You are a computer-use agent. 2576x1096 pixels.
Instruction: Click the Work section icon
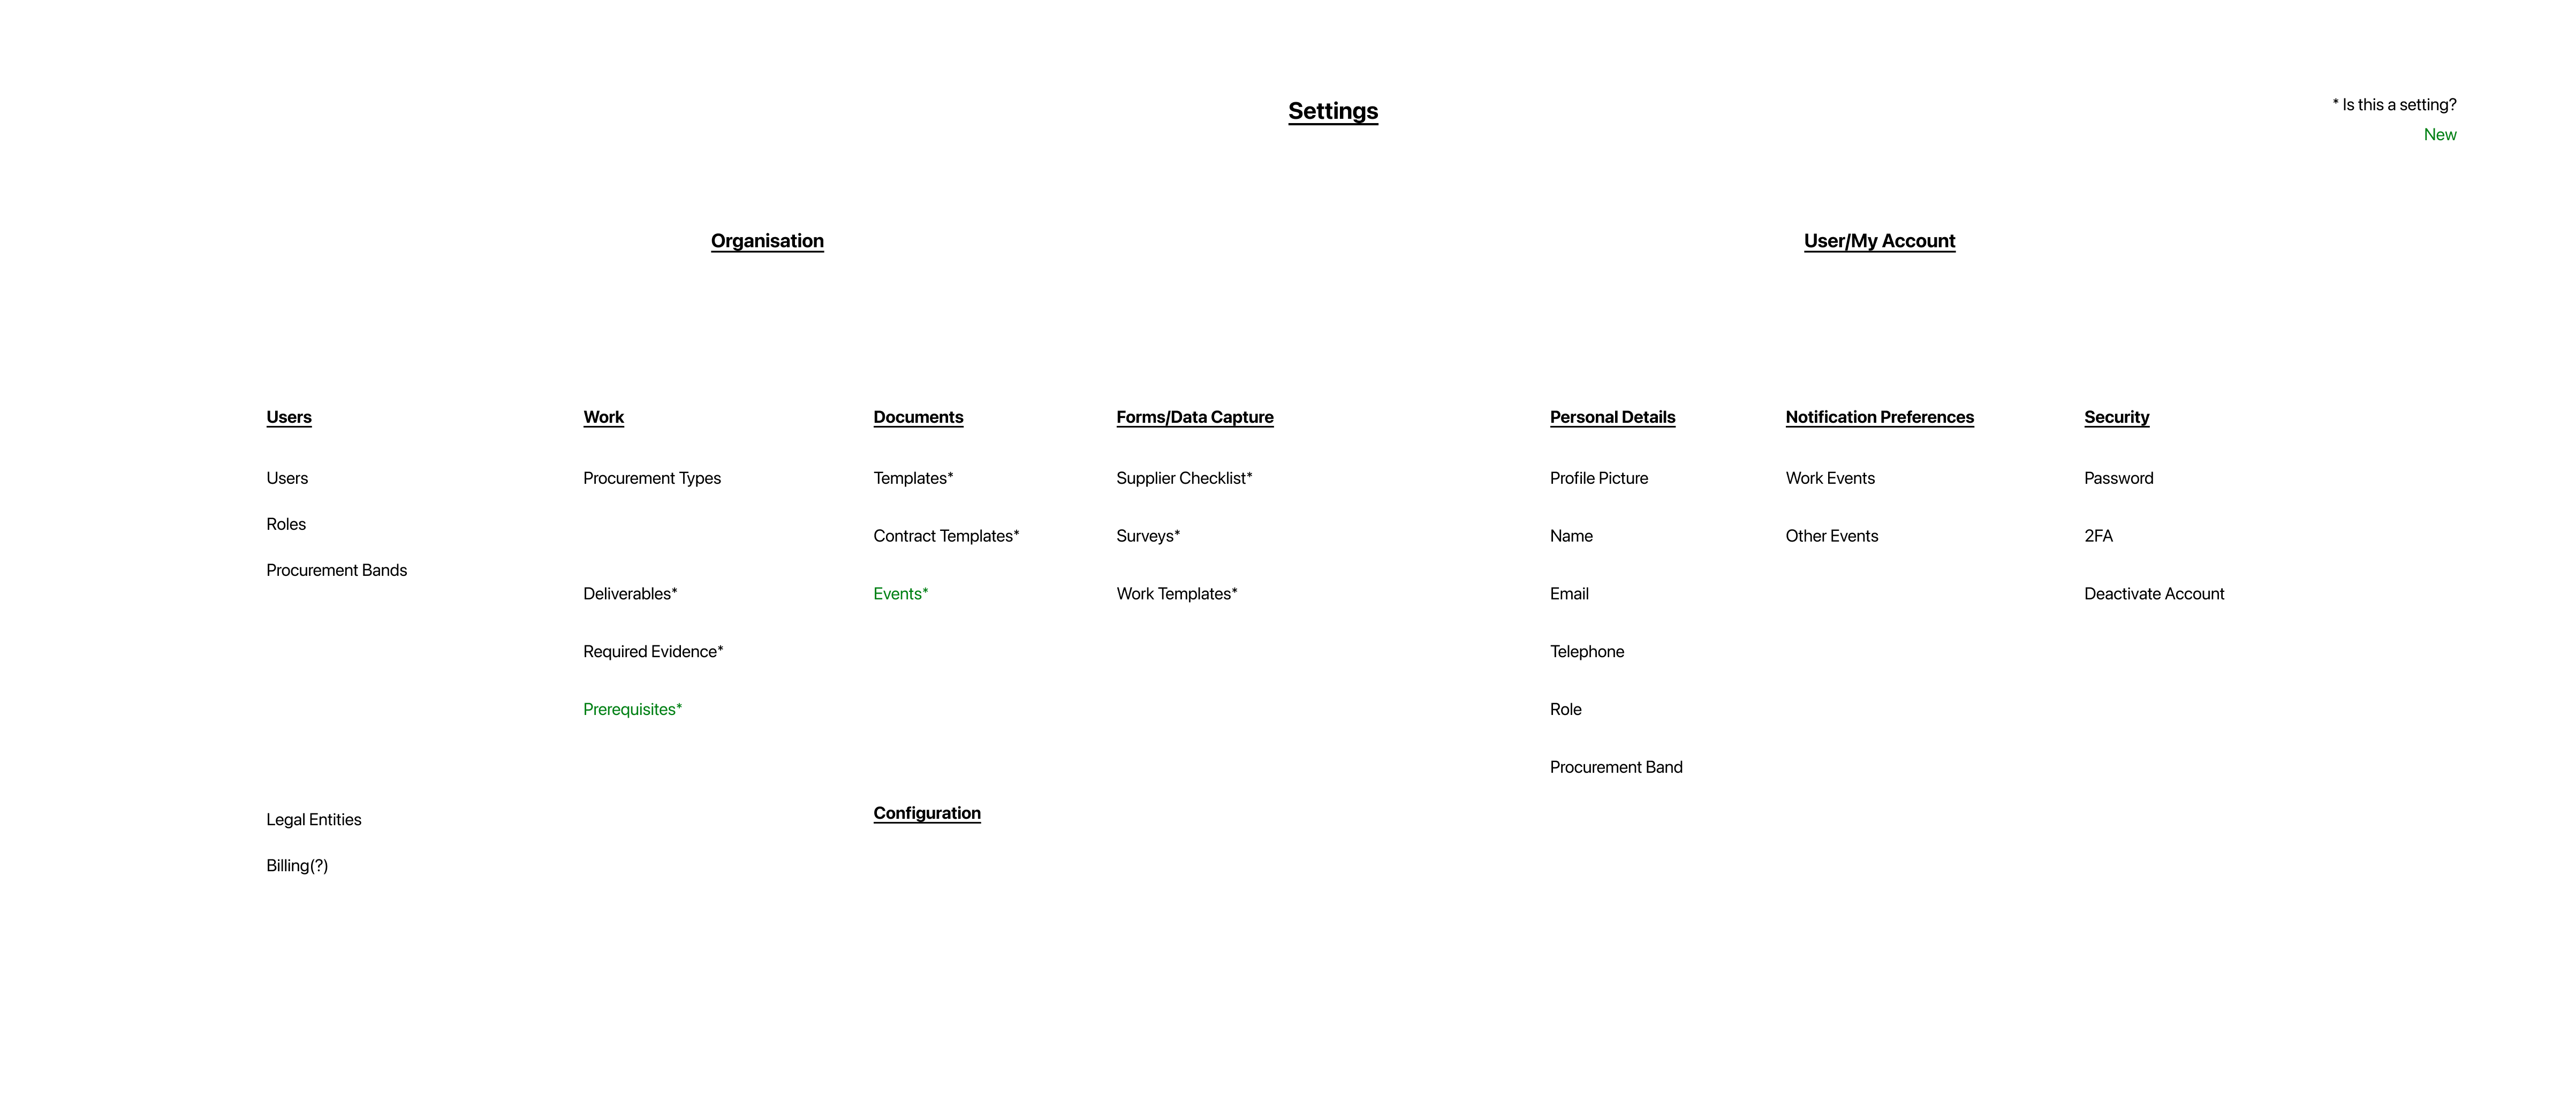point(601,416)
